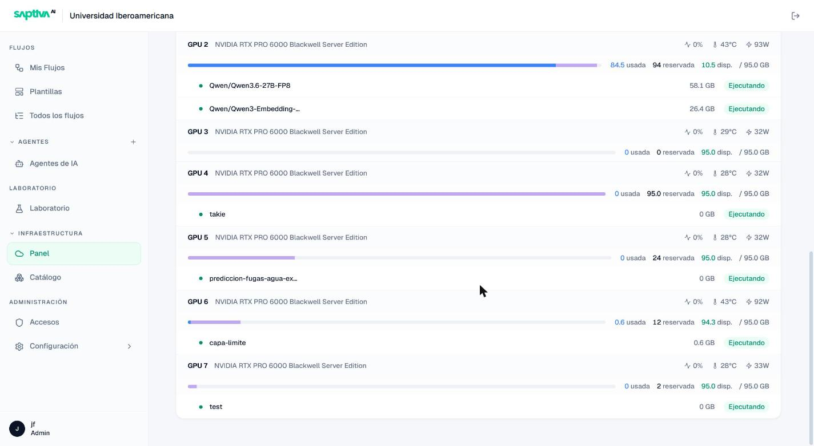This screenshot has width=814, height=446.
Task: Click the Plantillas sidebar icon
Action: pyautogui.click(x=19, y=92)
